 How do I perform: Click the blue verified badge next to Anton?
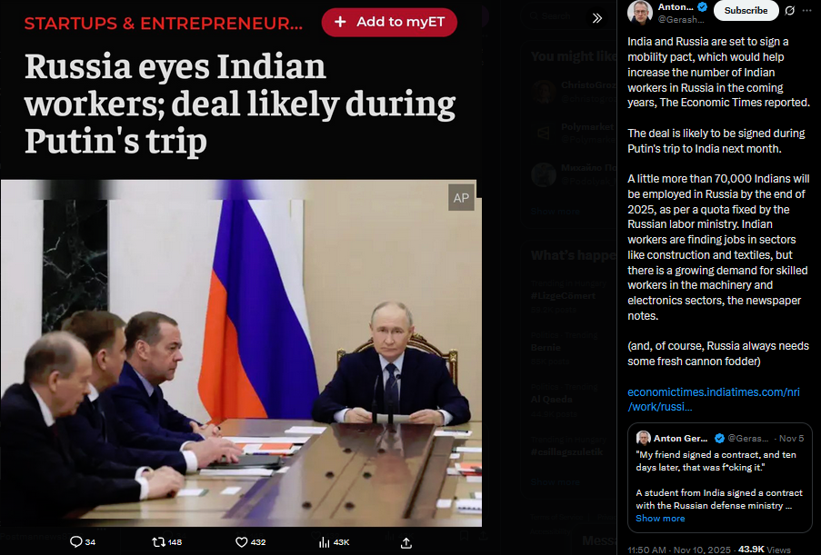(x=703, y=6)
